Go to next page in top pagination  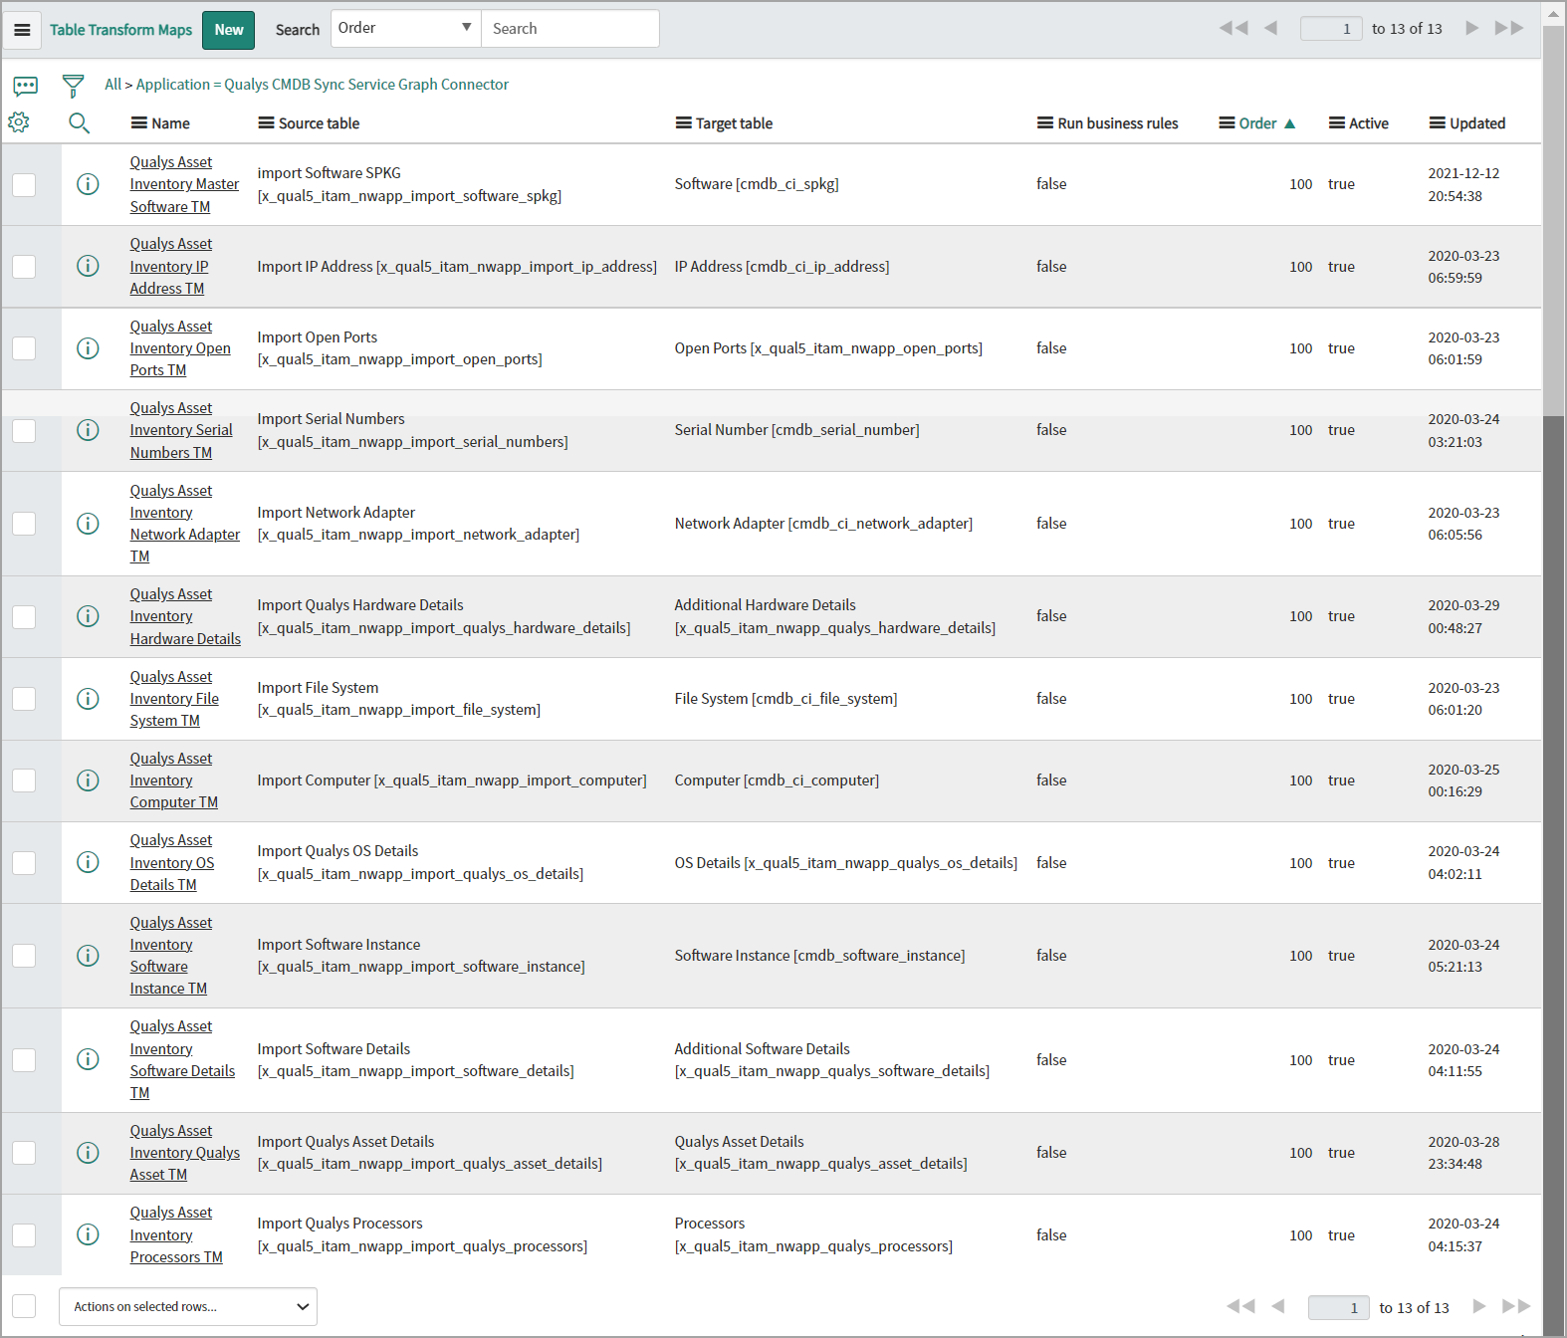tap(1471, 28)
